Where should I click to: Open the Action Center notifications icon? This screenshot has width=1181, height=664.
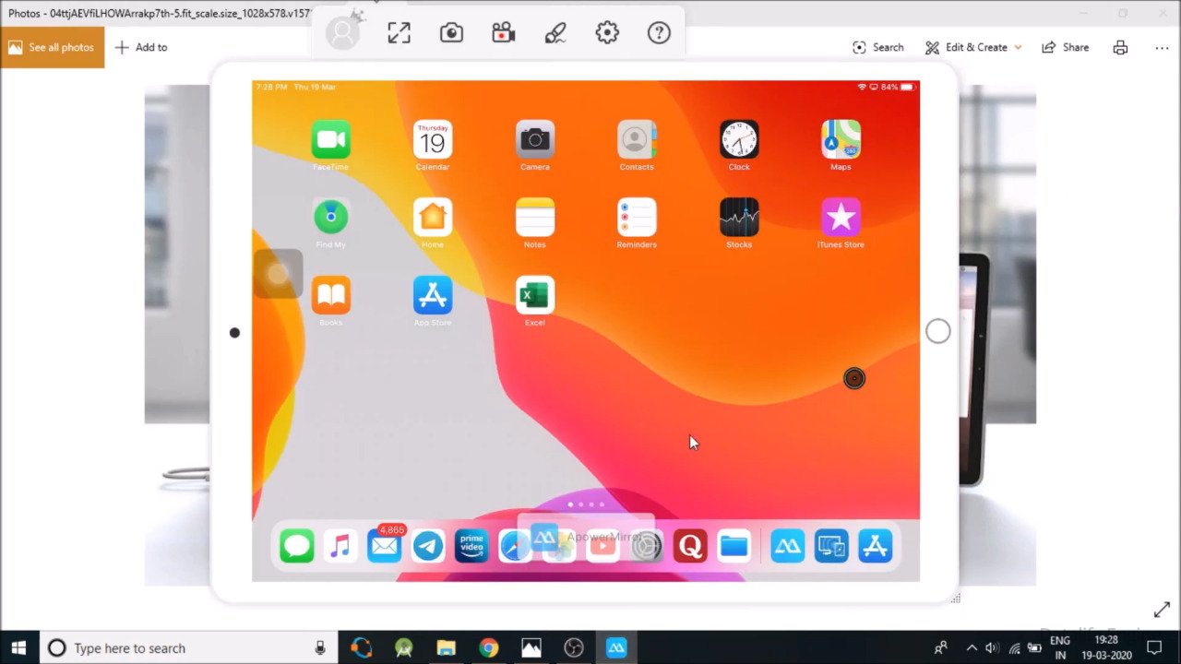[1152, 648]
